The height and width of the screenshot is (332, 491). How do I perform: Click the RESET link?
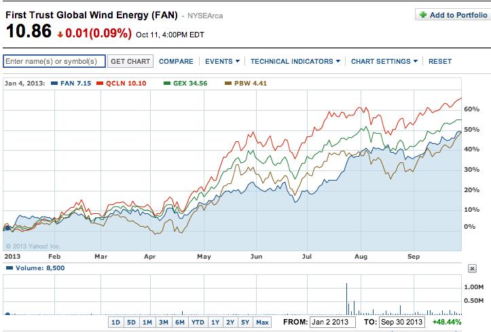[440, 61]
